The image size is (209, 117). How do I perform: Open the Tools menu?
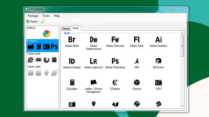[x=46, y=16]
